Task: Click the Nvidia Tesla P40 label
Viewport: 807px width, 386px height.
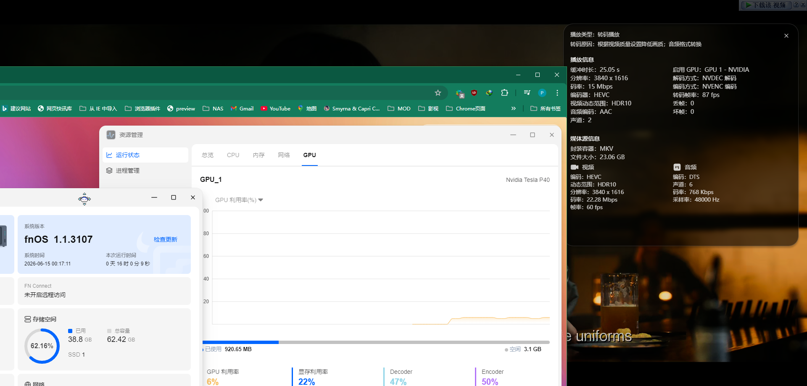Action: pyautogui.click(x=528, y=180)
